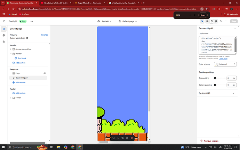Click Add section under Footer heading
This screenshot has height=150, width=240.
point(19,93)
